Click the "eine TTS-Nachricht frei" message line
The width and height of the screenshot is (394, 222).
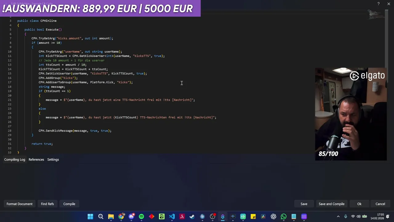[x=120, y=100]
